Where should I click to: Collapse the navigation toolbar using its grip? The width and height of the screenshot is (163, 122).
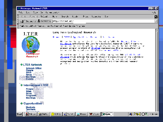(x=18, y=17)
